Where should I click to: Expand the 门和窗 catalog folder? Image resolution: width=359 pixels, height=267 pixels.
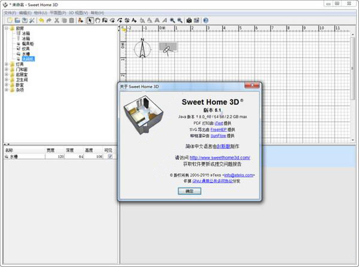click(7, 69)
